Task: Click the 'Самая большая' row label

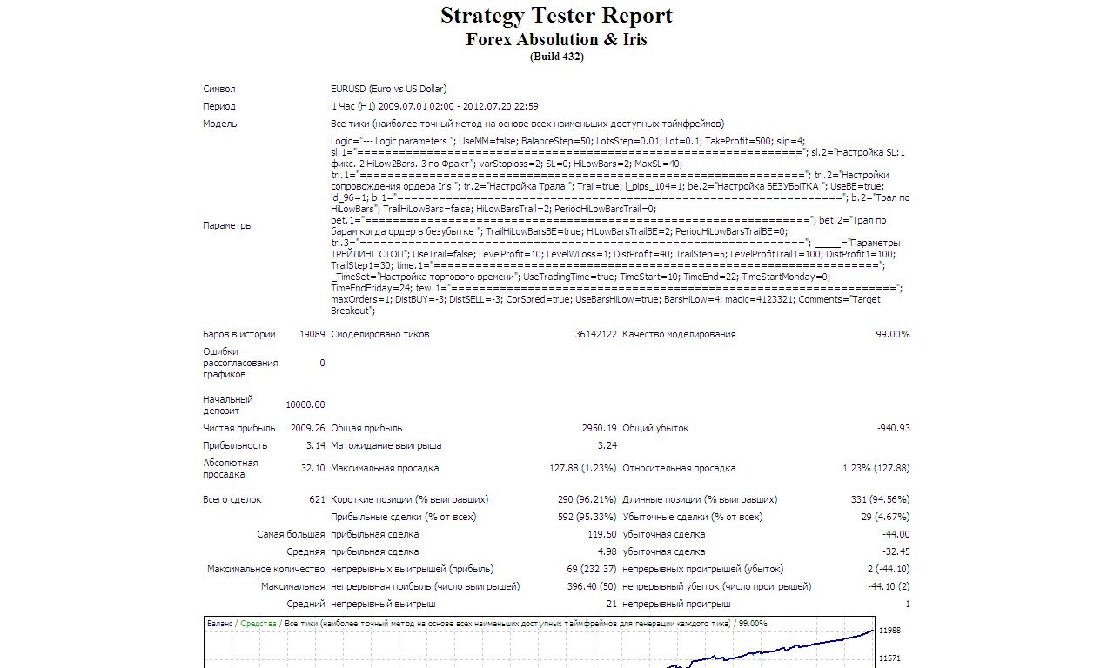Action: [291, 534]
